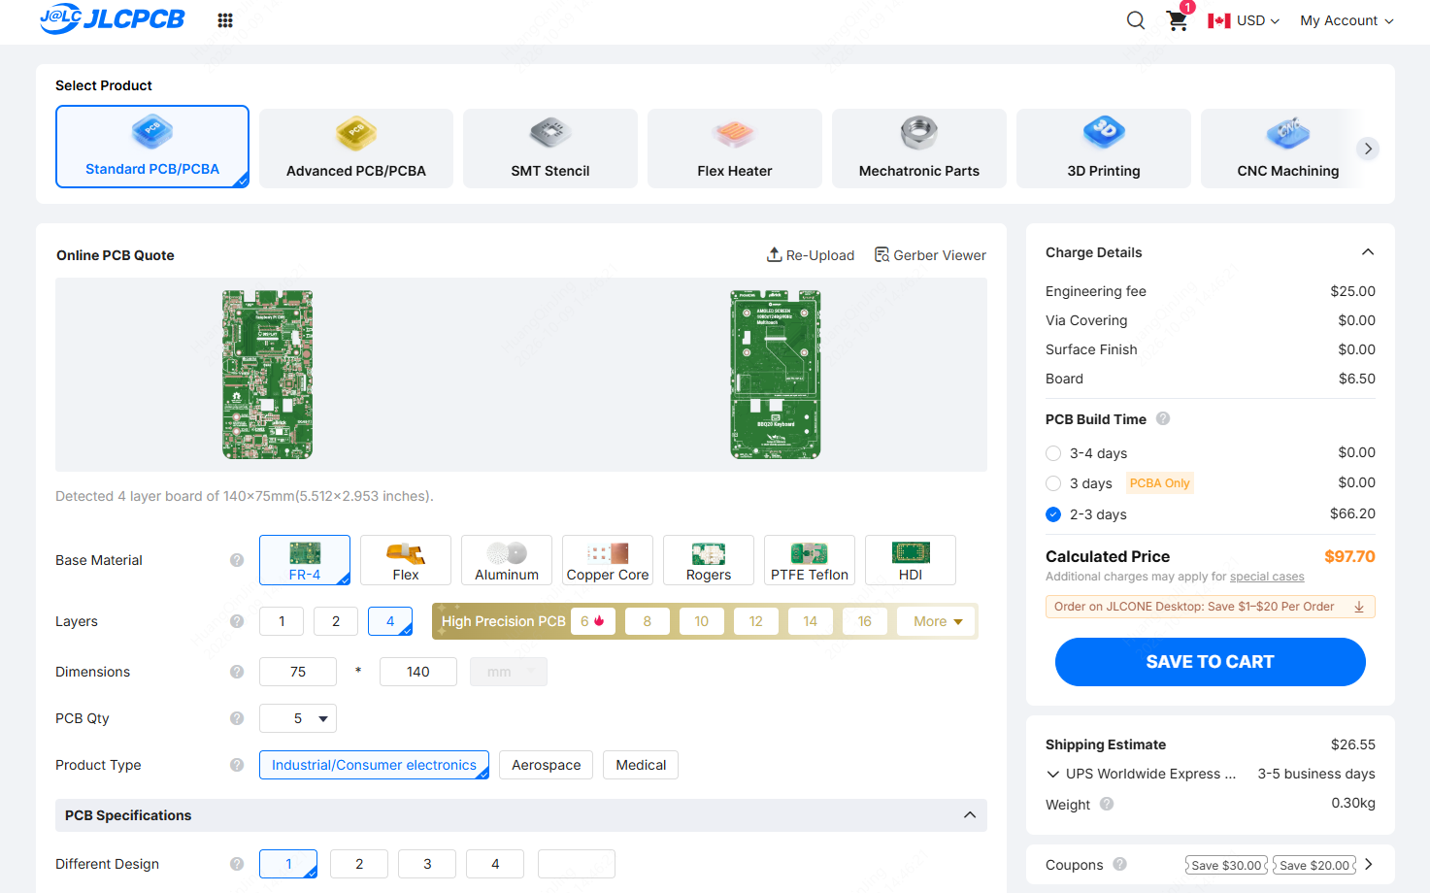This screenshot has width=1430, height=893.
Task: Click Save $30.00 coupon
Action: (x=1227, y=865)
